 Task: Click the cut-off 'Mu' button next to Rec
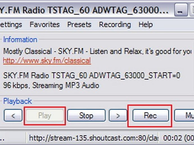click(184, 115)
